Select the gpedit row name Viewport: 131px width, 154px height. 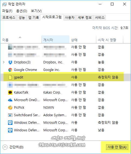click(x=19, y=77)
